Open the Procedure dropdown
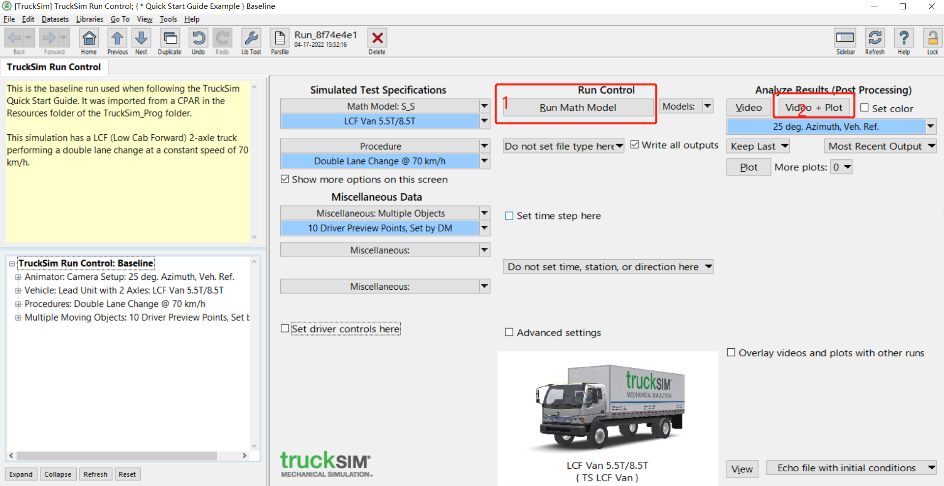Screen dimensions: 944x486 pos(484,146)
